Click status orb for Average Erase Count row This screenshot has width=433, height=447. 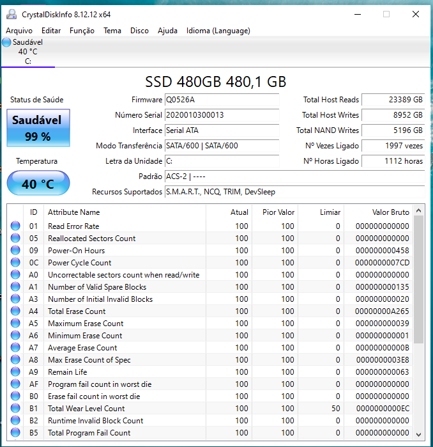(15, 347)
